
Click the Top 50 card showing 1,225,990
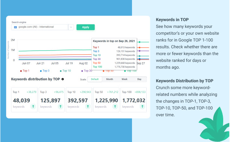click(106, 100)
